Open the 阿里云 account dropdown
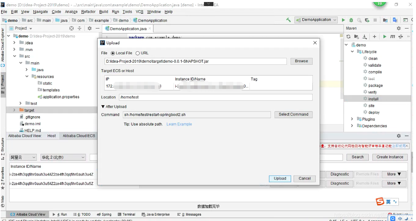 tap(23, 157)
